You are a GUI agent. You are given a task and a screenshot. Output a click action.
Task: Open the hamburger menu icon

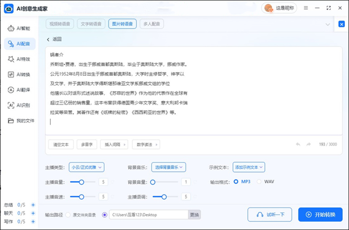click(306, 8)
